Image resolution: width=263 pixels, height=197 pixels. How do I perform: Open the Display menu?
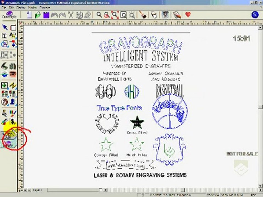pyautogui.click(x=21, y=8)
